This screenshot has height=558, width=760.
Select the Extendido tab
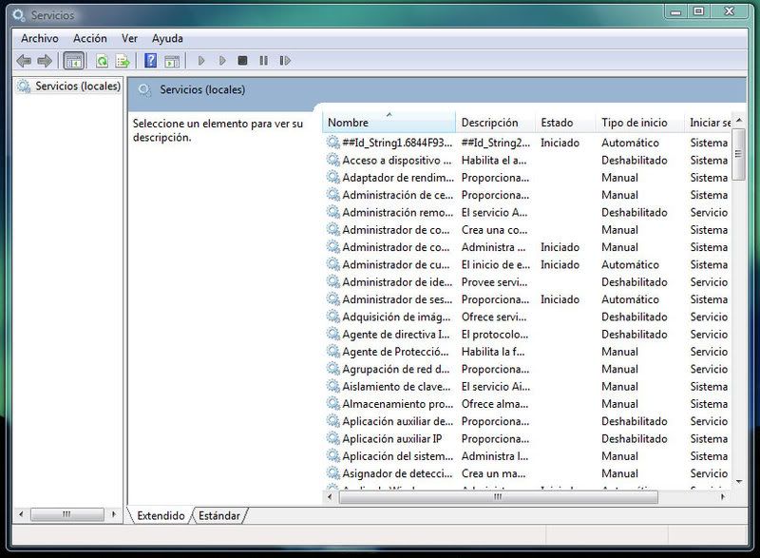[x=161, y=515]
